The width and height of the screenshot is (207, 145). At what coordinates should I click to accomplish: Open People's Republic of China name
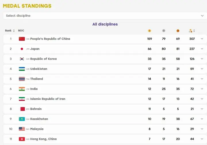click(50, 39)
